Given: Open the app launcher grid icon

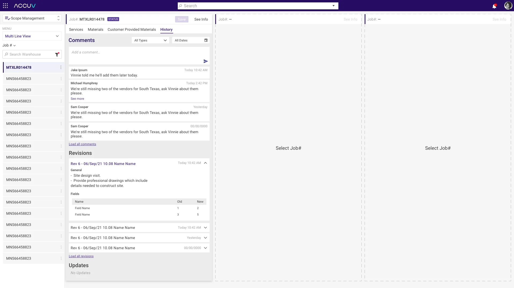Looking at the screenshot, I should [x=5, y=6].
